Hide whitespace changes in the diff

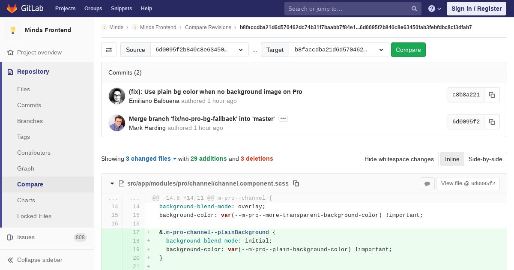(399, 159)
